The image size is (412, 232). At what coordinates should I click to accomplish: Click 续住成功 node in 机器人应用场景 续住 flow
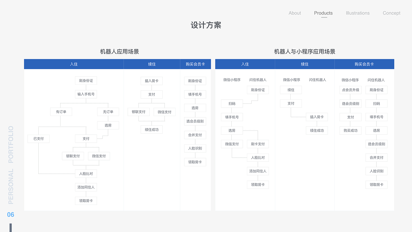pyautogui.click(x=152, y=130)
